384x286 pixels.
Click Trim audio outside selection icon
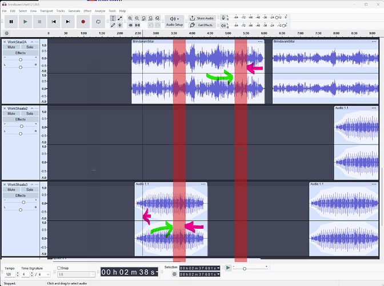130,25
